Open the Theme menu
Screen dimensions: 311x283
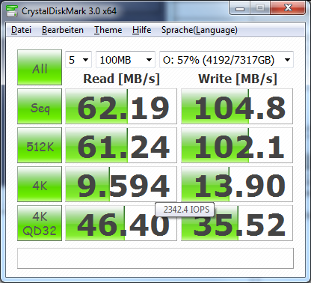[108, 30]
